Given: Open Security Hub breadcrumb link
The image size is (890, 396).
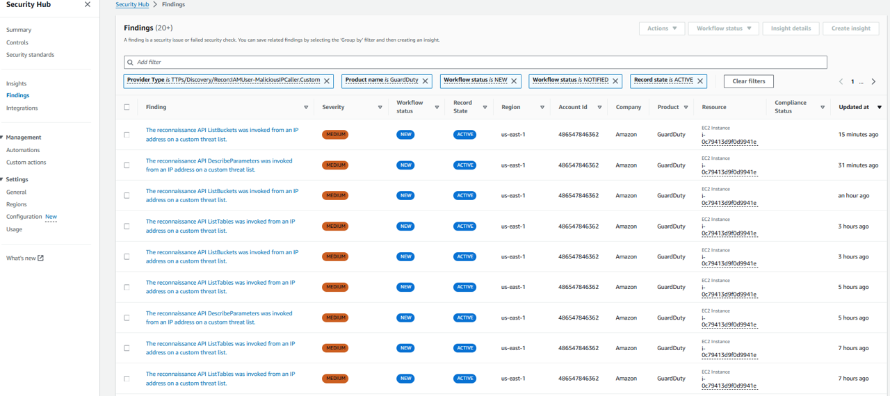Looking at the screenshot, I should (132, 5).
